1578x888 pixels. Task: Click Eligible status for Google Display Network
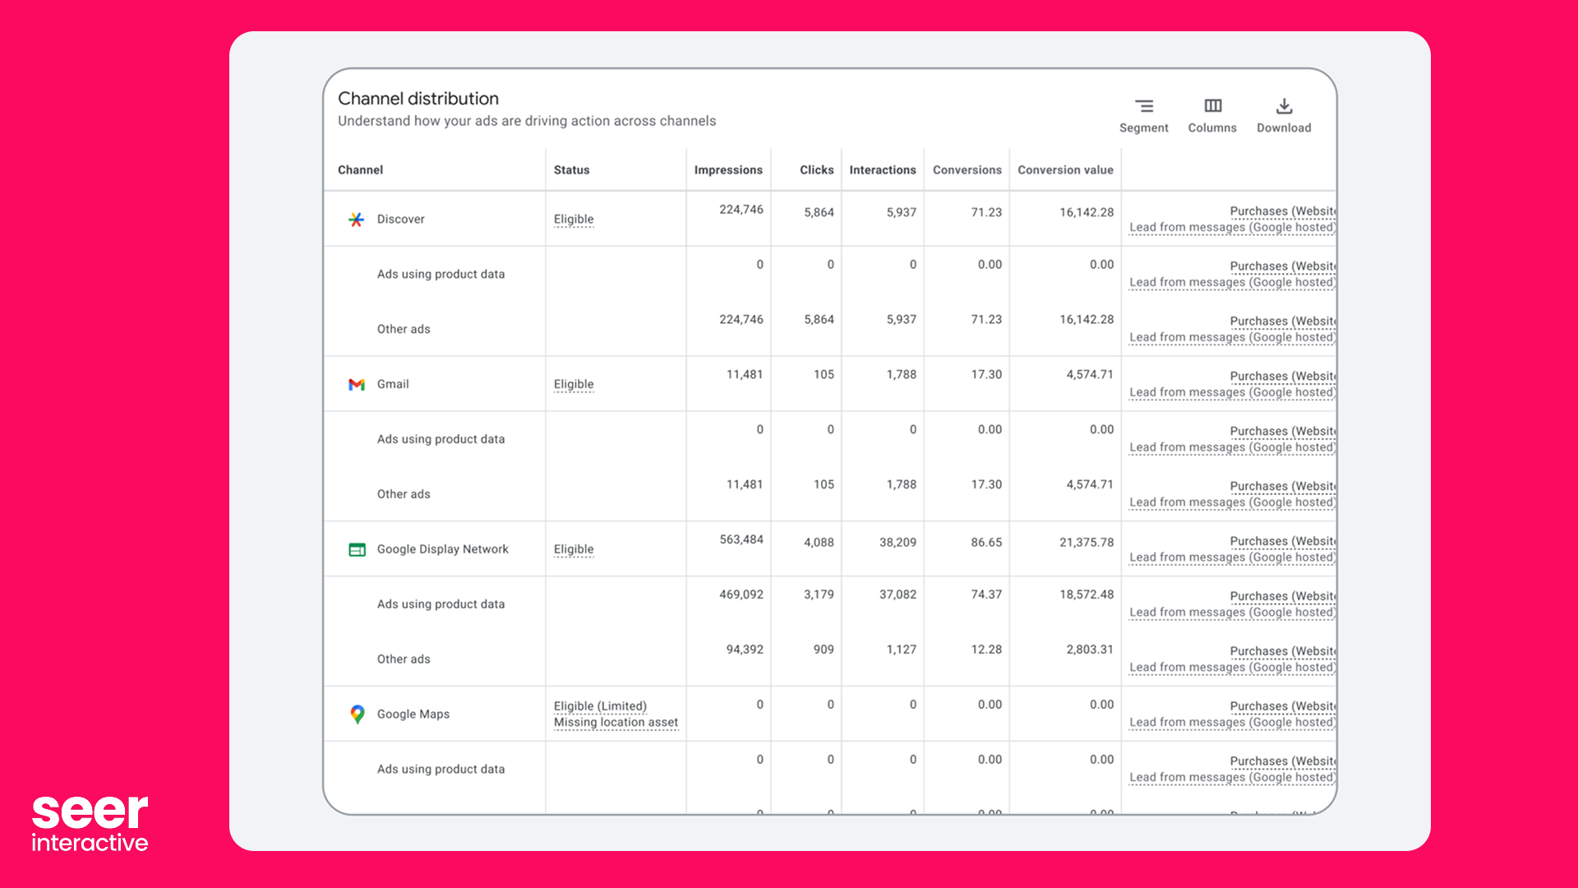573,549
